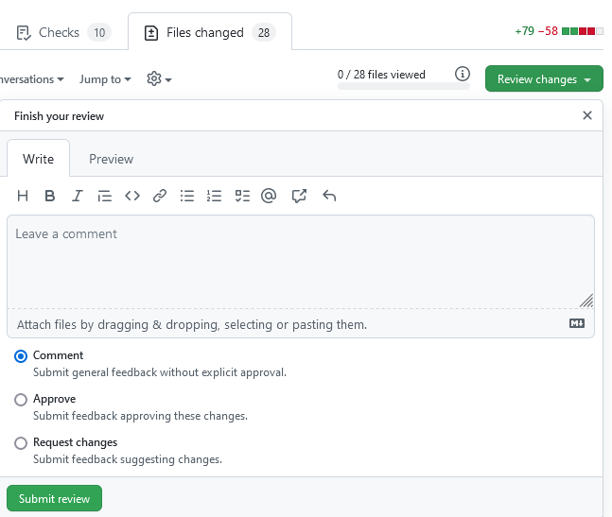
Task: Add a task list to the comment
Action: click(242, 196)
